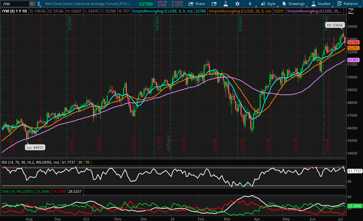Click the R: 737 range value
Screen dimensions: 363x221
pos(124,11)
